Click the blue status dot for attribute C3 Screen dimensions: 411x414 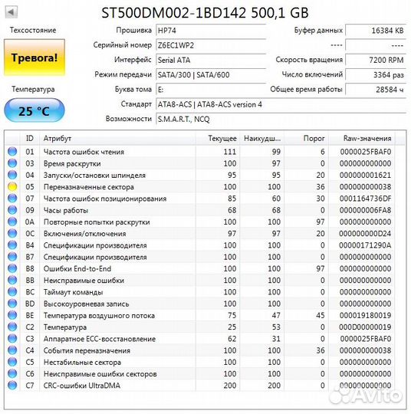click(x=12, y=339)
